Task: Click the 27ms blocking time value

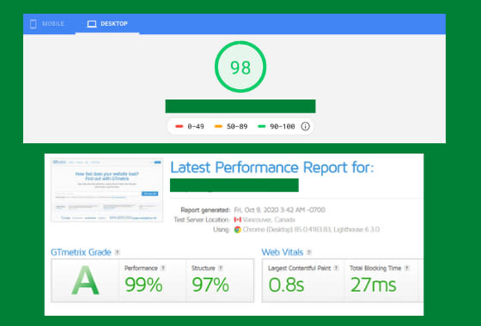Action: [x=374, y=285]
